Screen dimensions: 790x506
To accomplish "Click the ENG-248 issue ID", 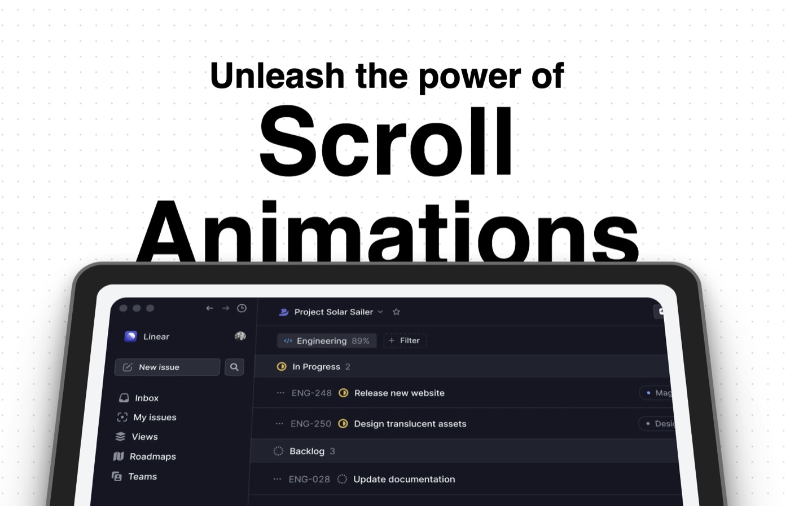I will 311,393.
